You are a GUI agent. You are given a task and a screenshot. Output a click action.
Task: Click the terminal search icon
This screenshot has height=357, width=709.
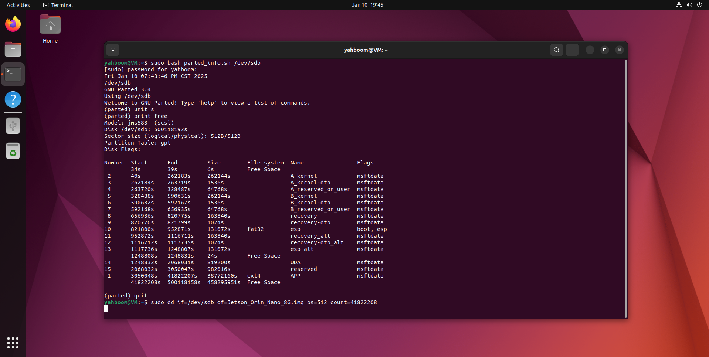pos(556,50)
